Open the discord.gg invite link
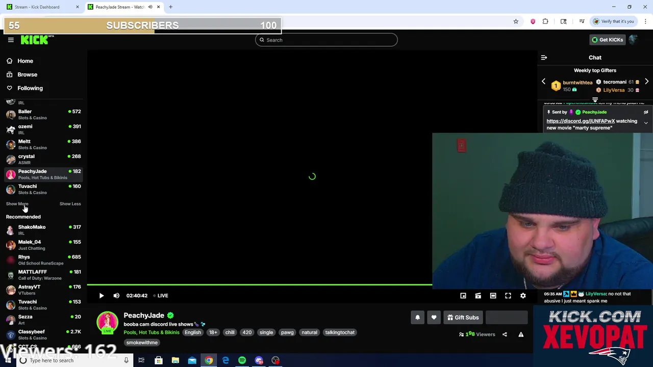 [x=581, y=121]
